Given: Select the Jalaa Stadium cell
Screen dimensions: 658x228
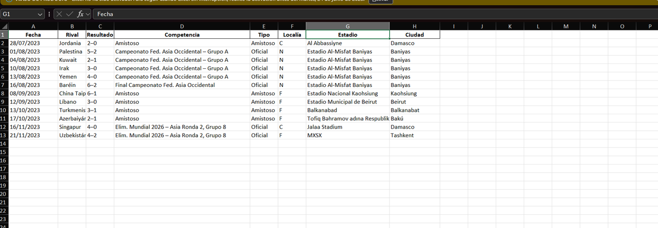Looking at the screenshot, I should pos(348,127).
